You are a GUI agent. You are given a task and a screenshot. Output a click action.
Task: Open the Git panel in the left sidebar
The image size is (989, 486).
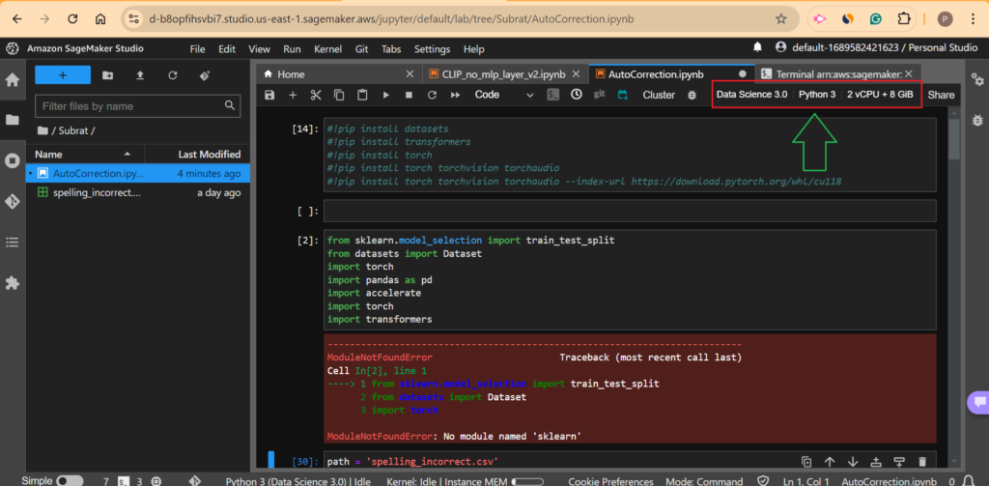[13, 201]
